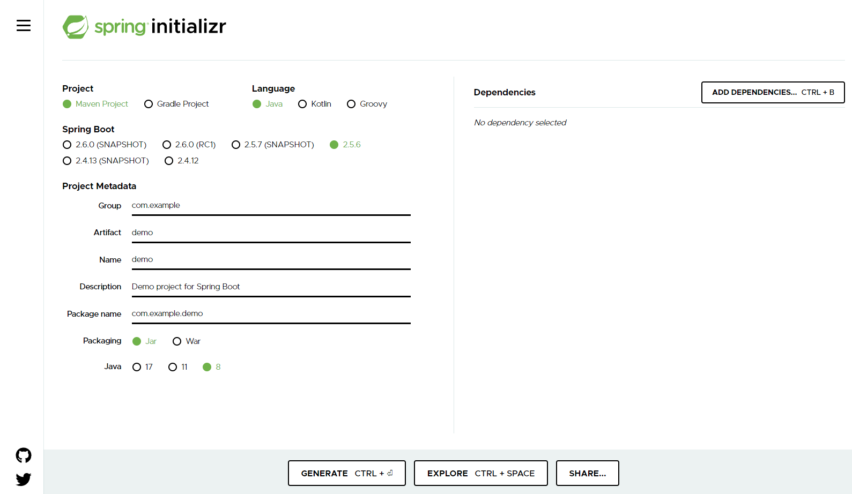Click the Spring Boot heading
Viewport: 852px width, 494px height.
88,129
